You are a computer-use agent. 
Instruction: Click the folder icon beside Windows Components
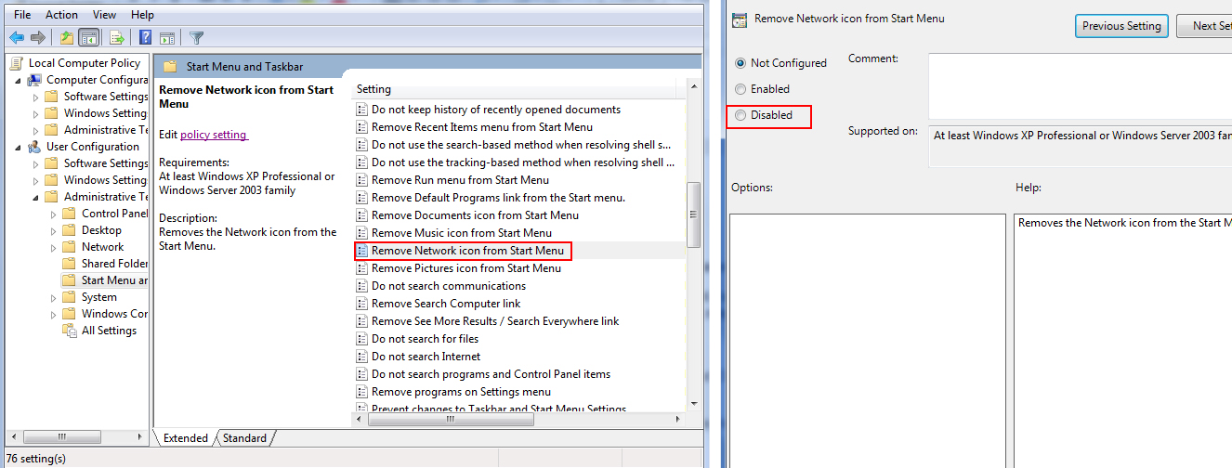[70, 314]
